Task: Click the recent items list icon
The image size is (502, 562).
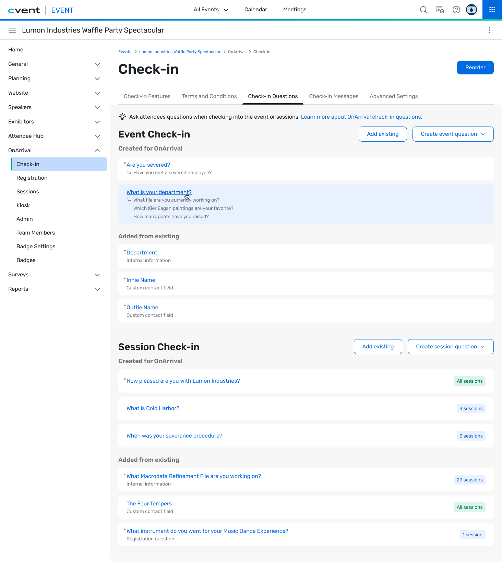Action: (x=440, y=10)
